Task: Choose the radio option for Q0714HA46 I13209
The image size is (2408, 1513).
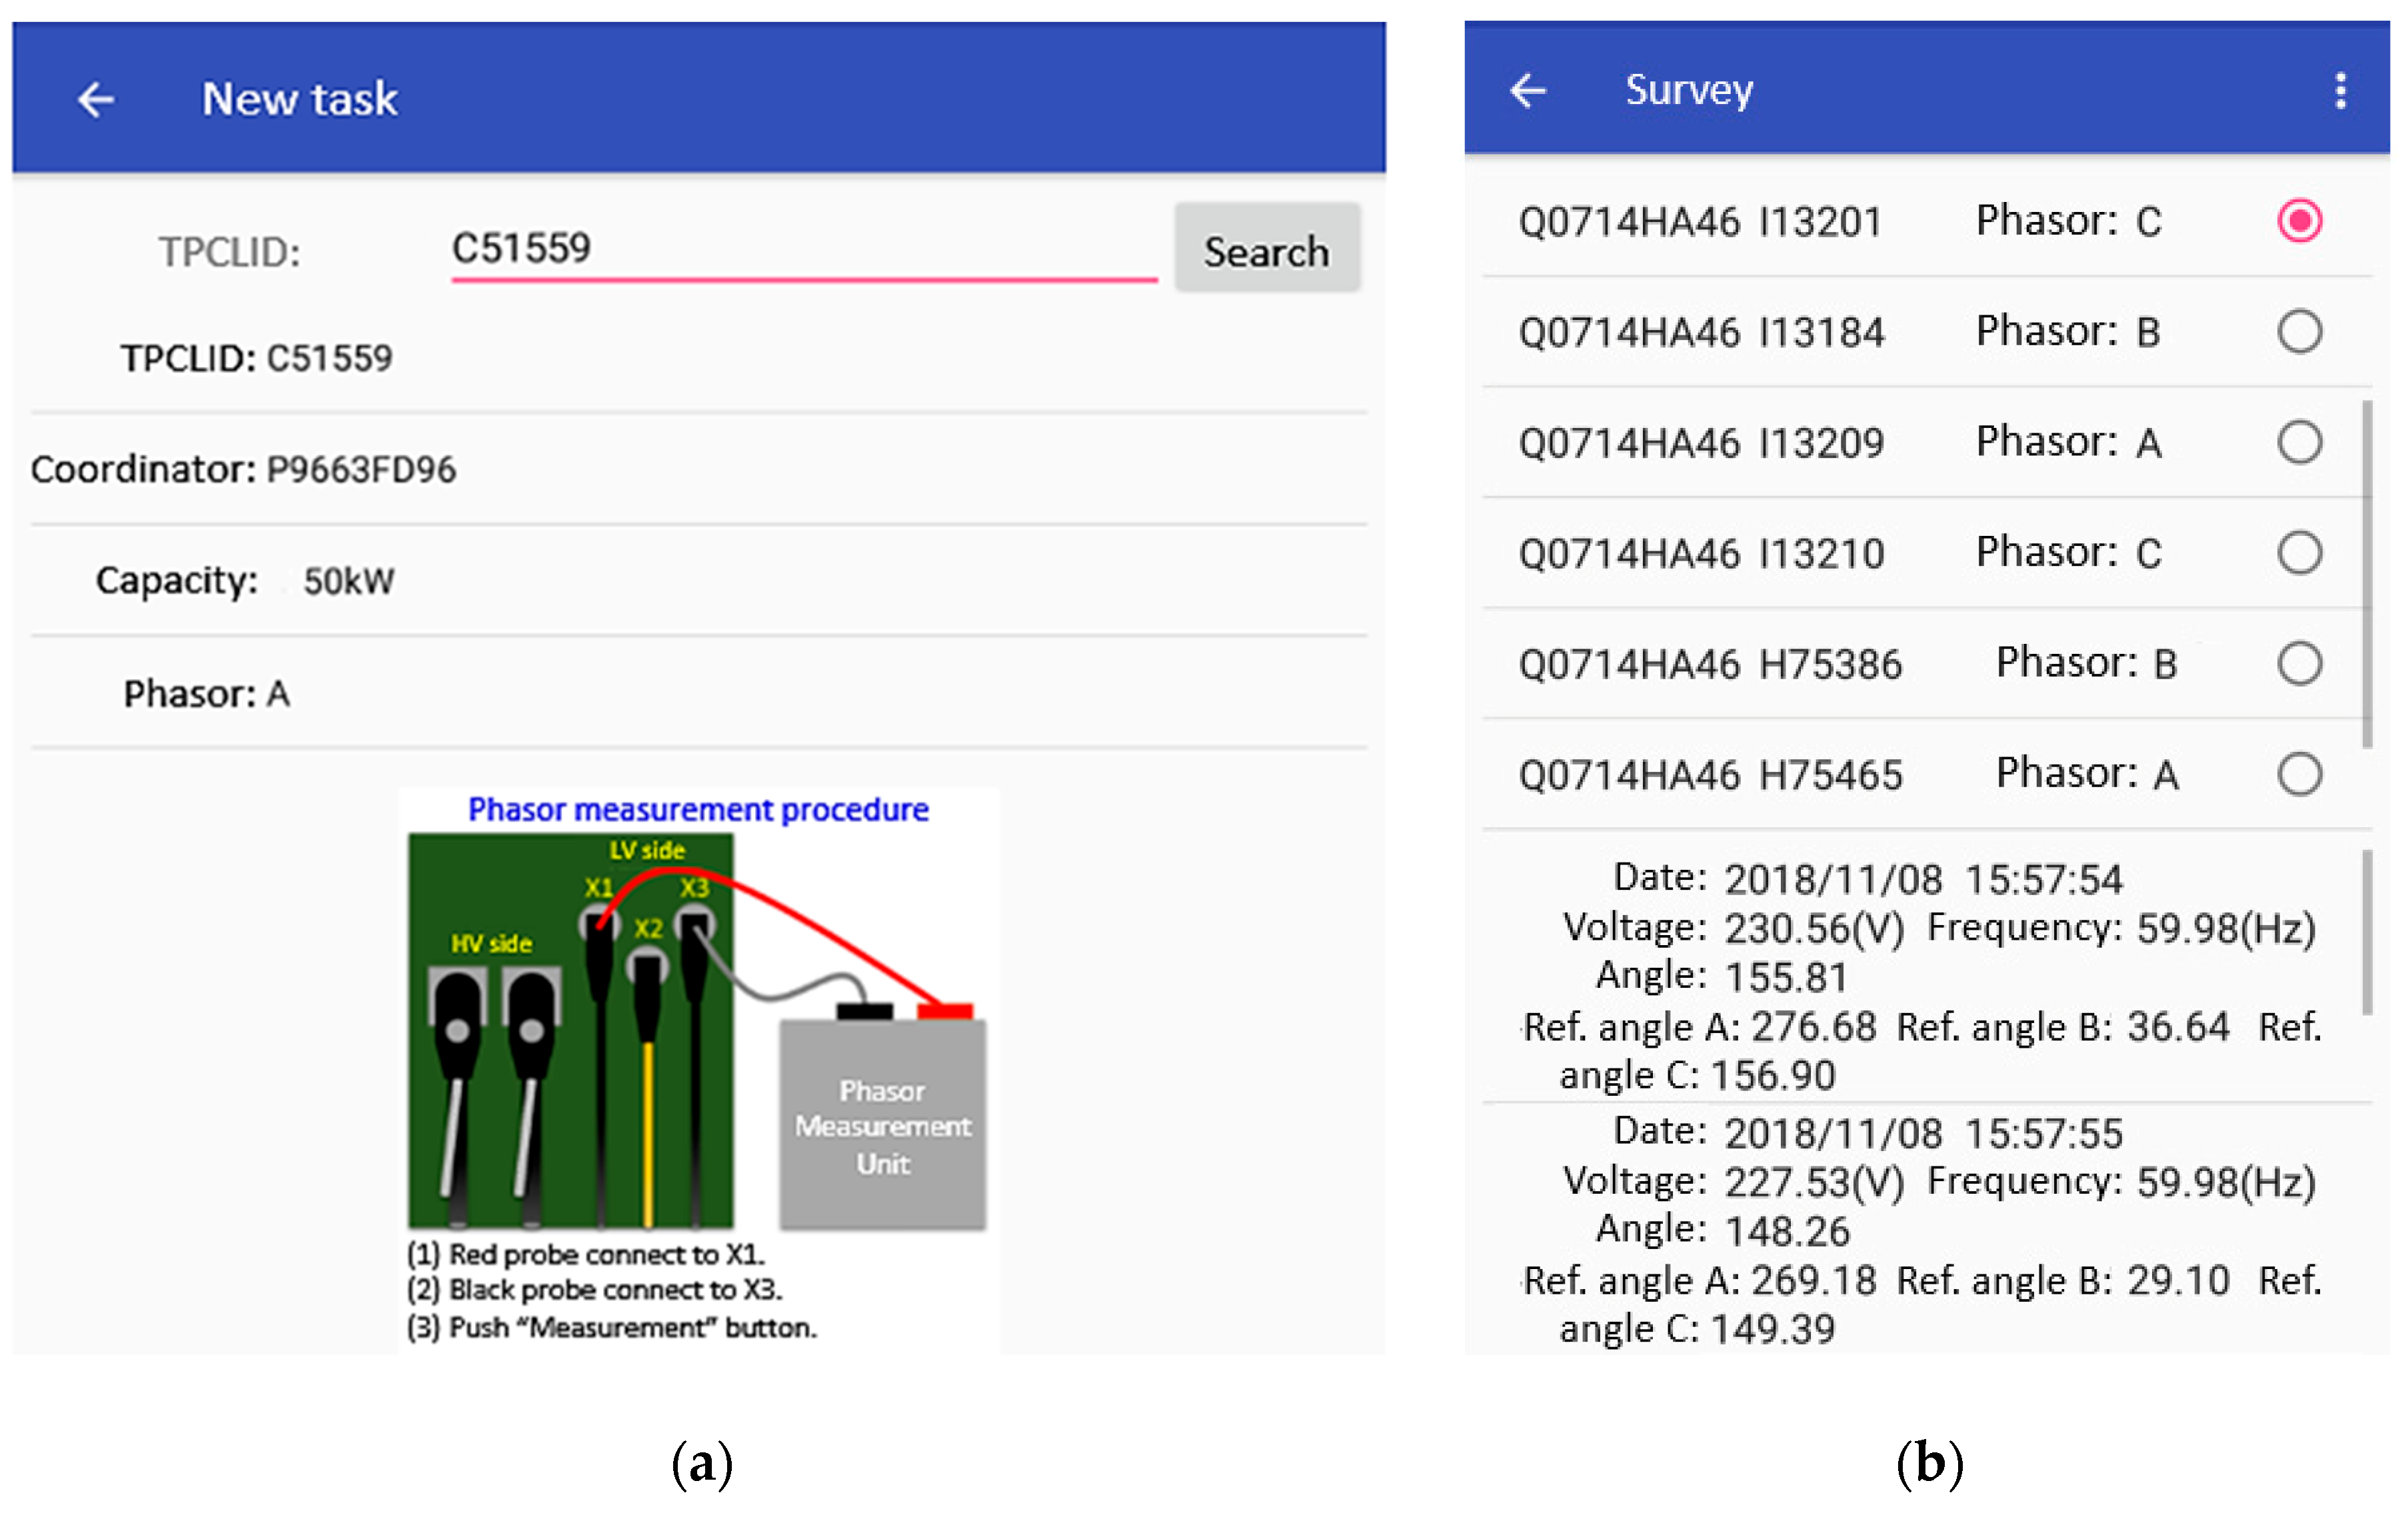Action: (x=2299, y=441)
